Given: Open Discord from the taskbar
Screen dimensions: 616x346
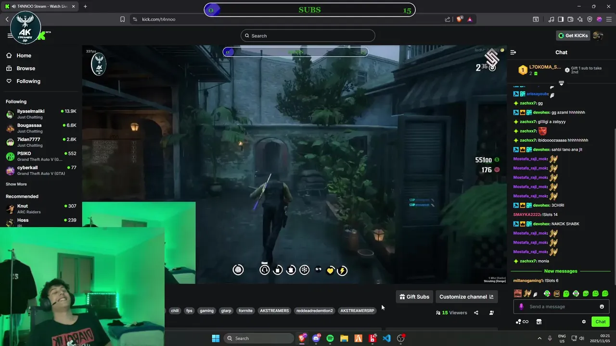Looking at the screenshot, I should pos(316,338).
